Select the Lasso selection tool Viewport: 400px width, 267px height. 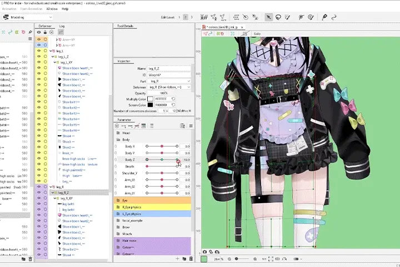[x=278, y=17]
